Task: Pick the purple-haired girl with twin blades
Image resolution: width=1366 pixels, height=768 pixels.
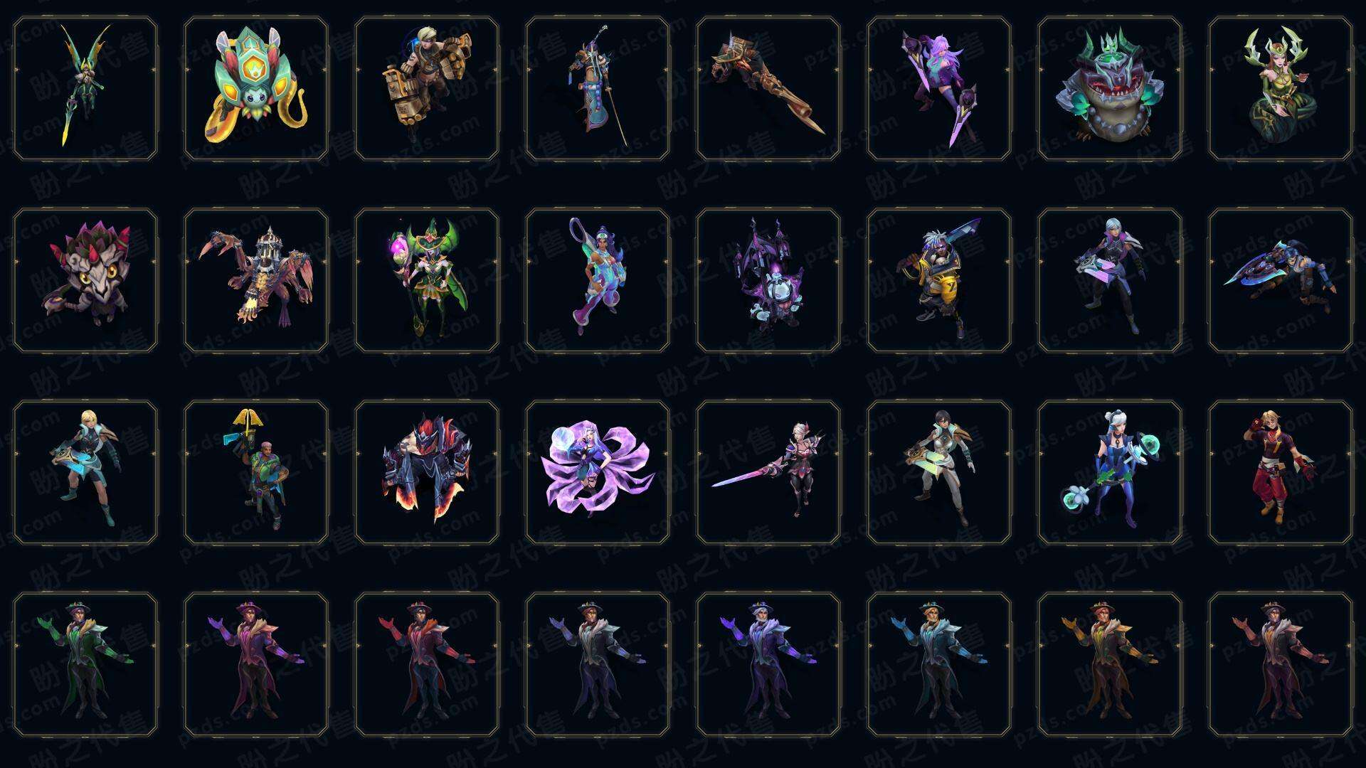Action: click(939, 88)
